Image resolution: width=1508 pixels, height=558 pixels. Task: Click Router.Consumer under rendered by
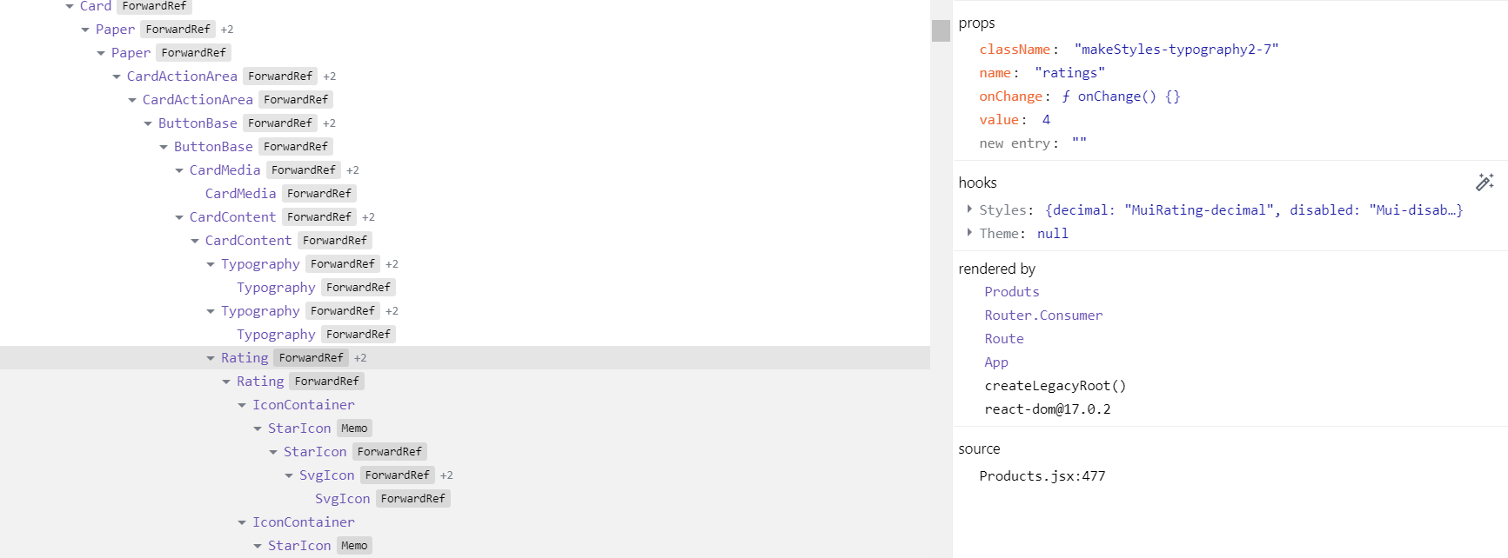pos(1043,315)
